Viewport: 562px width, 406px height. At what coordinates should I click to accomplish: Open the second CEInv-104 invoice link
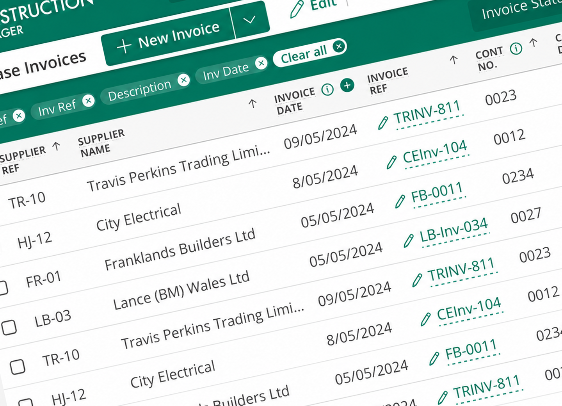[470, 310]
